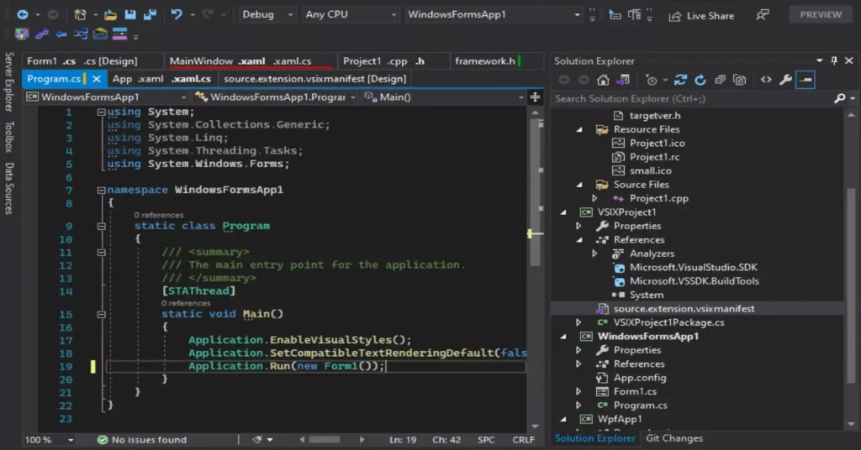
Task: Switch between solutions and folder views icon
Action: click(x=623, y=80)
